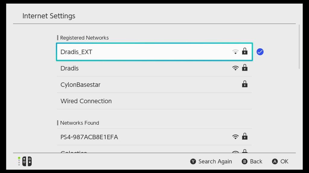Click the Wi-Fi signal icon beside Dradis
The image size is (309, 173).
point(235,68)
